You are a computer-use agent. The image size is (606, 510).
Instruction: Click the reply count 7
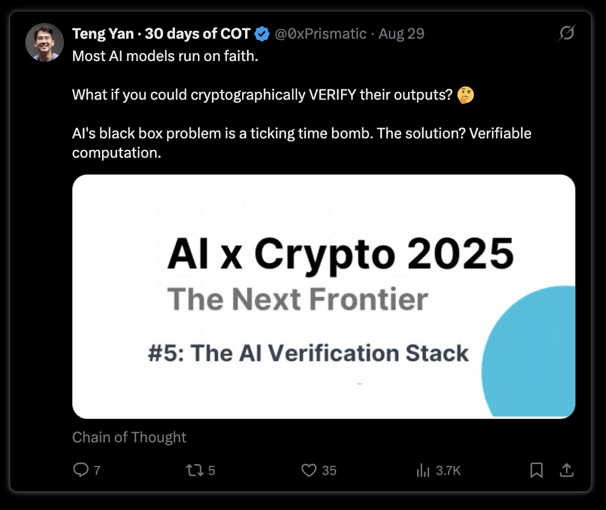[97, 471]
